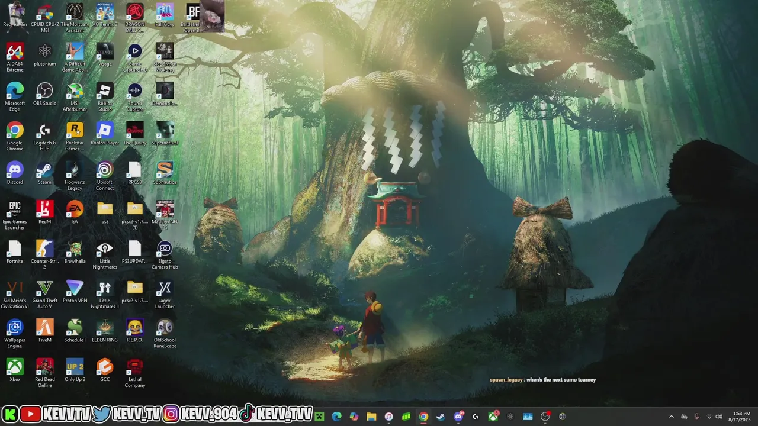Launch Logitech G HUB desktop icon
The height and width of the screenshot is (426, 758).
pyautogui.click(x=45, y=137)
